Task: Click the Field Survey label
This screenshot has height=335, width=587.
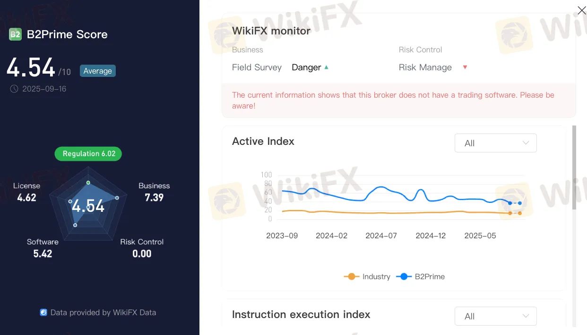Action: pyautogui.click(x=257, y=67)
